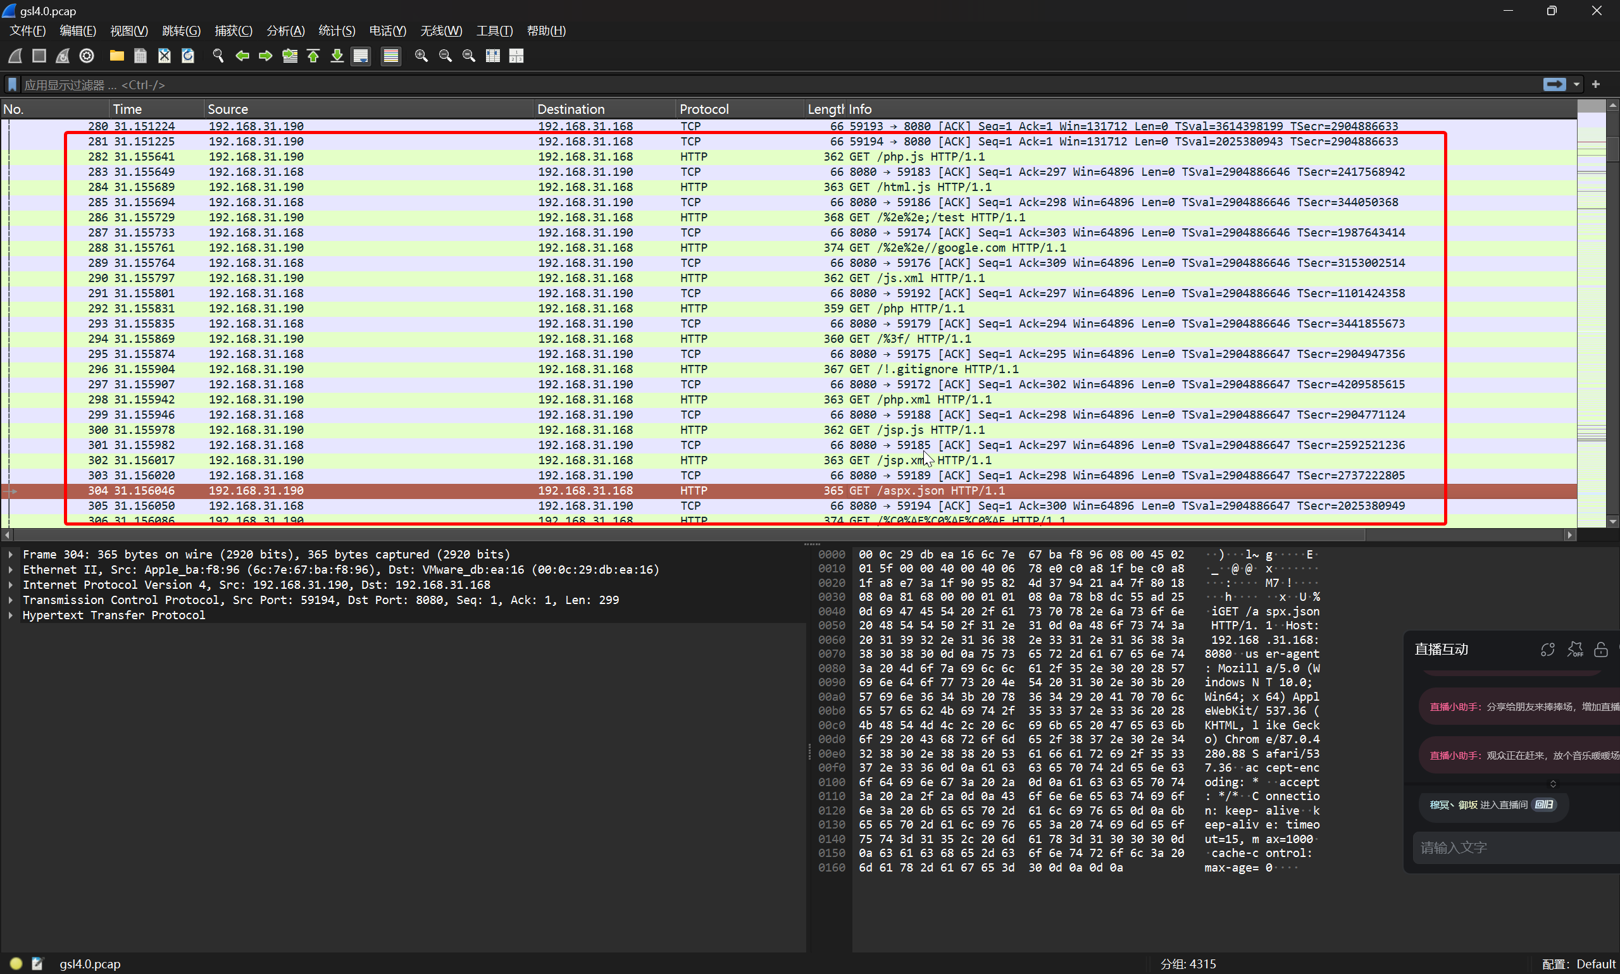Viewport: 1620px width, 974px height.
Task: Go back with the green left arrow
Action: point(242,56)
